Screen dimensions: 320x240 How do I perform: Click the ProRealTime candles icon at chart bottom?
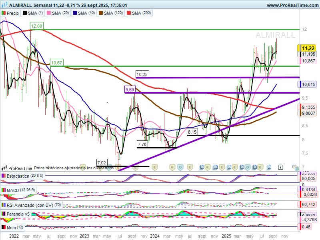tap(4, 168)
